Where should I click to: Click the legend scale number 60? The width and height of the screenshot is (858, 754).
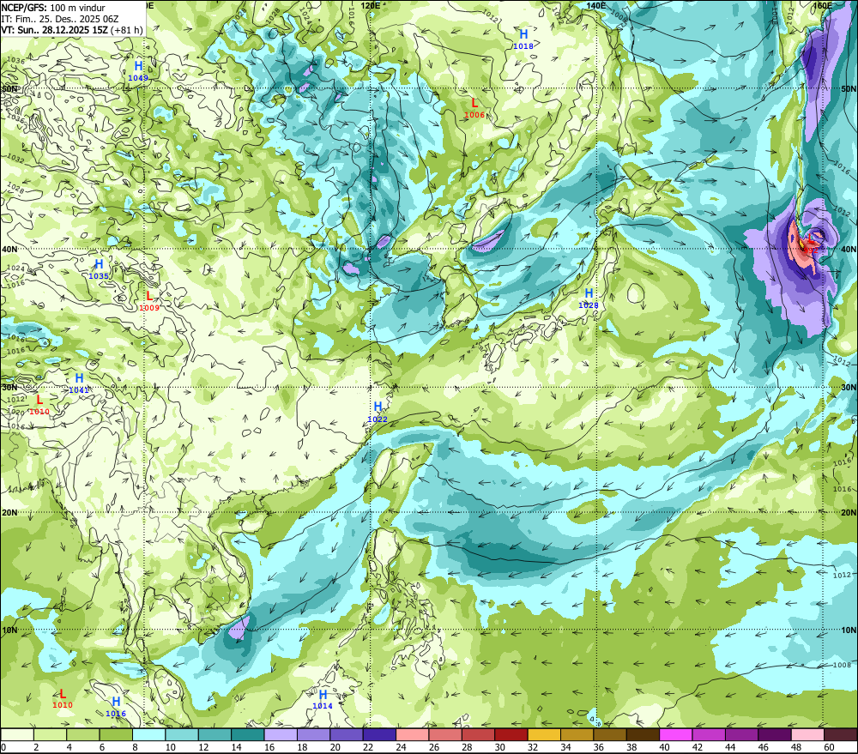(829, 747)
